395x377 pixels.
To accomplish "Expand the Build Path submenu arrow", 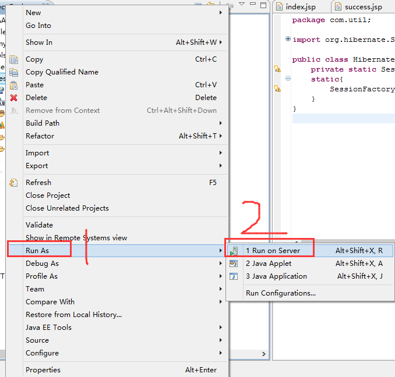I will (x=221, y=123).
